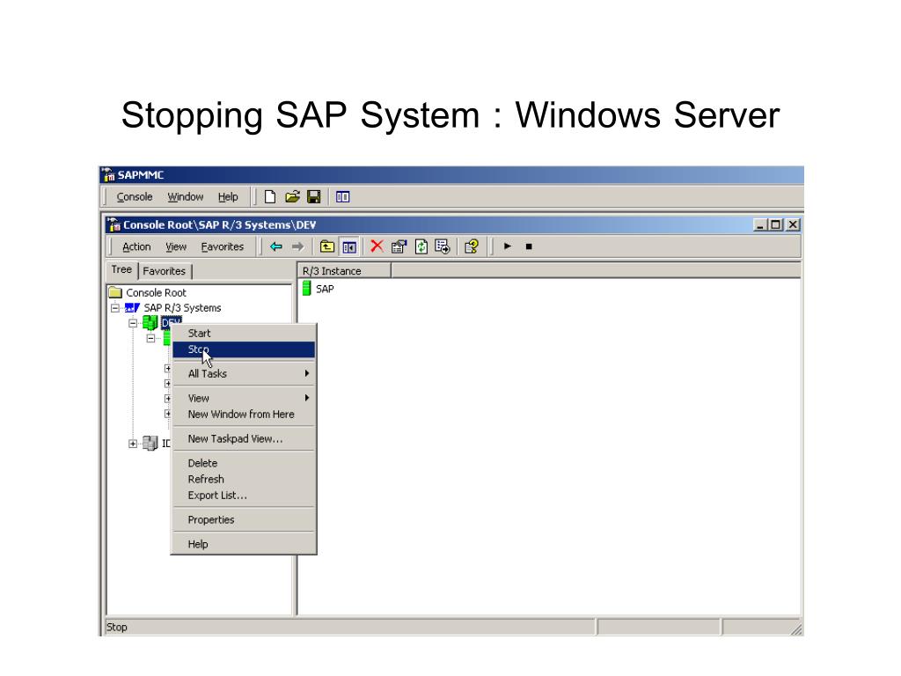Open Properties from the context menu
This screenshot has height=676, width=901.
pos(244,519)
